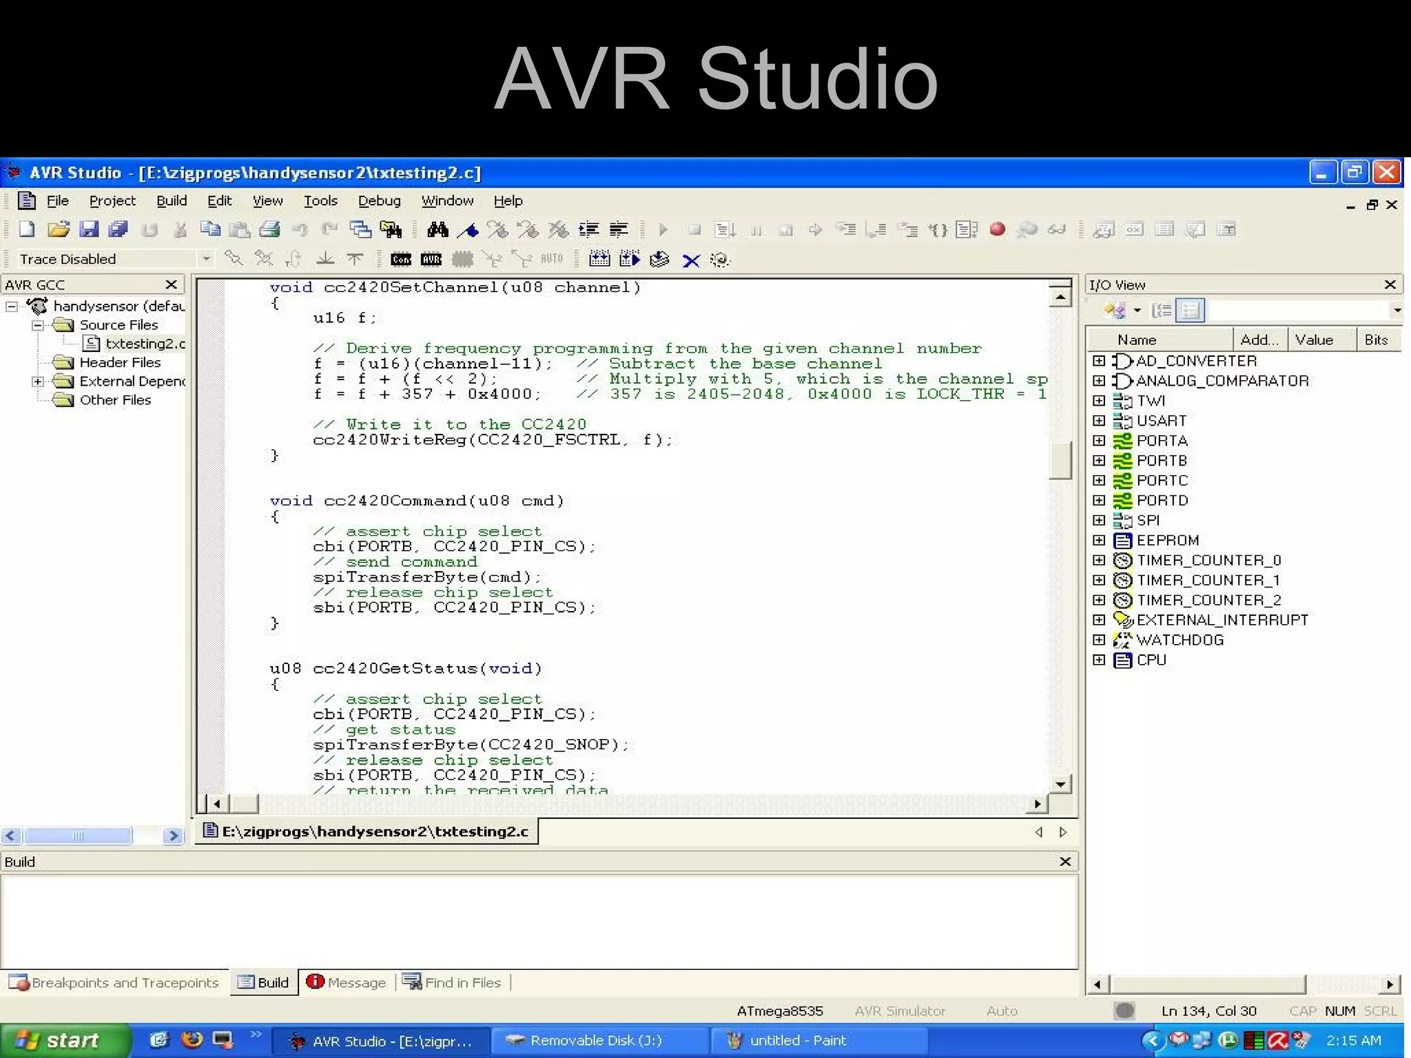Screen dimensions: 1411x1058
Task: Click the build and run icon
Action: (630, 260)
